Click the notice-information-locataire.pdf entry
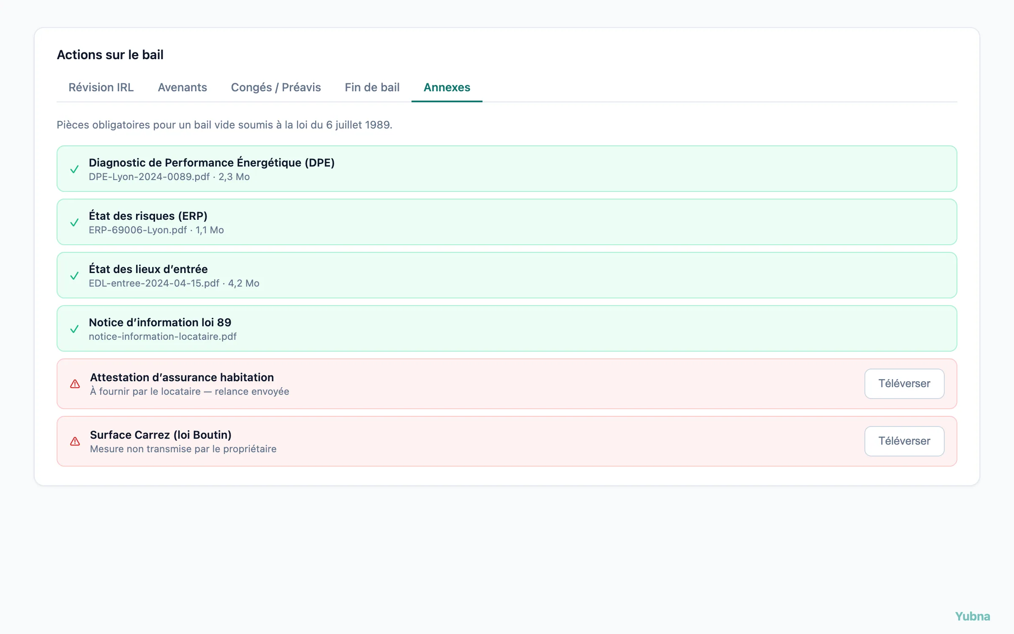Viewport: 1014px width, 634px height. [507, 328]
